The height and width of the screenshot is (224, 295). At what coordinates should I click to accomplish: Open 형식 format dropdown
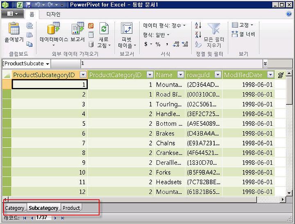pos(168,35)
